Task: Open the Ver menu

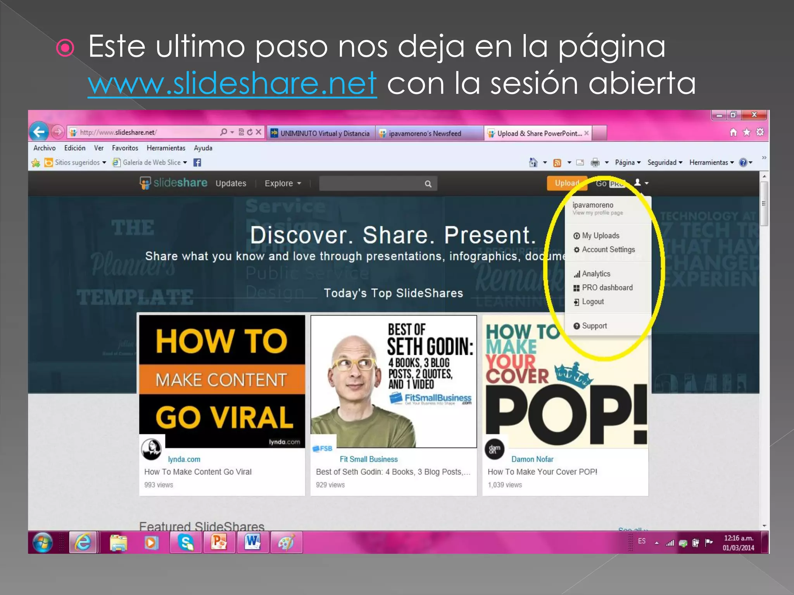Action: click(x=99, y=148)
